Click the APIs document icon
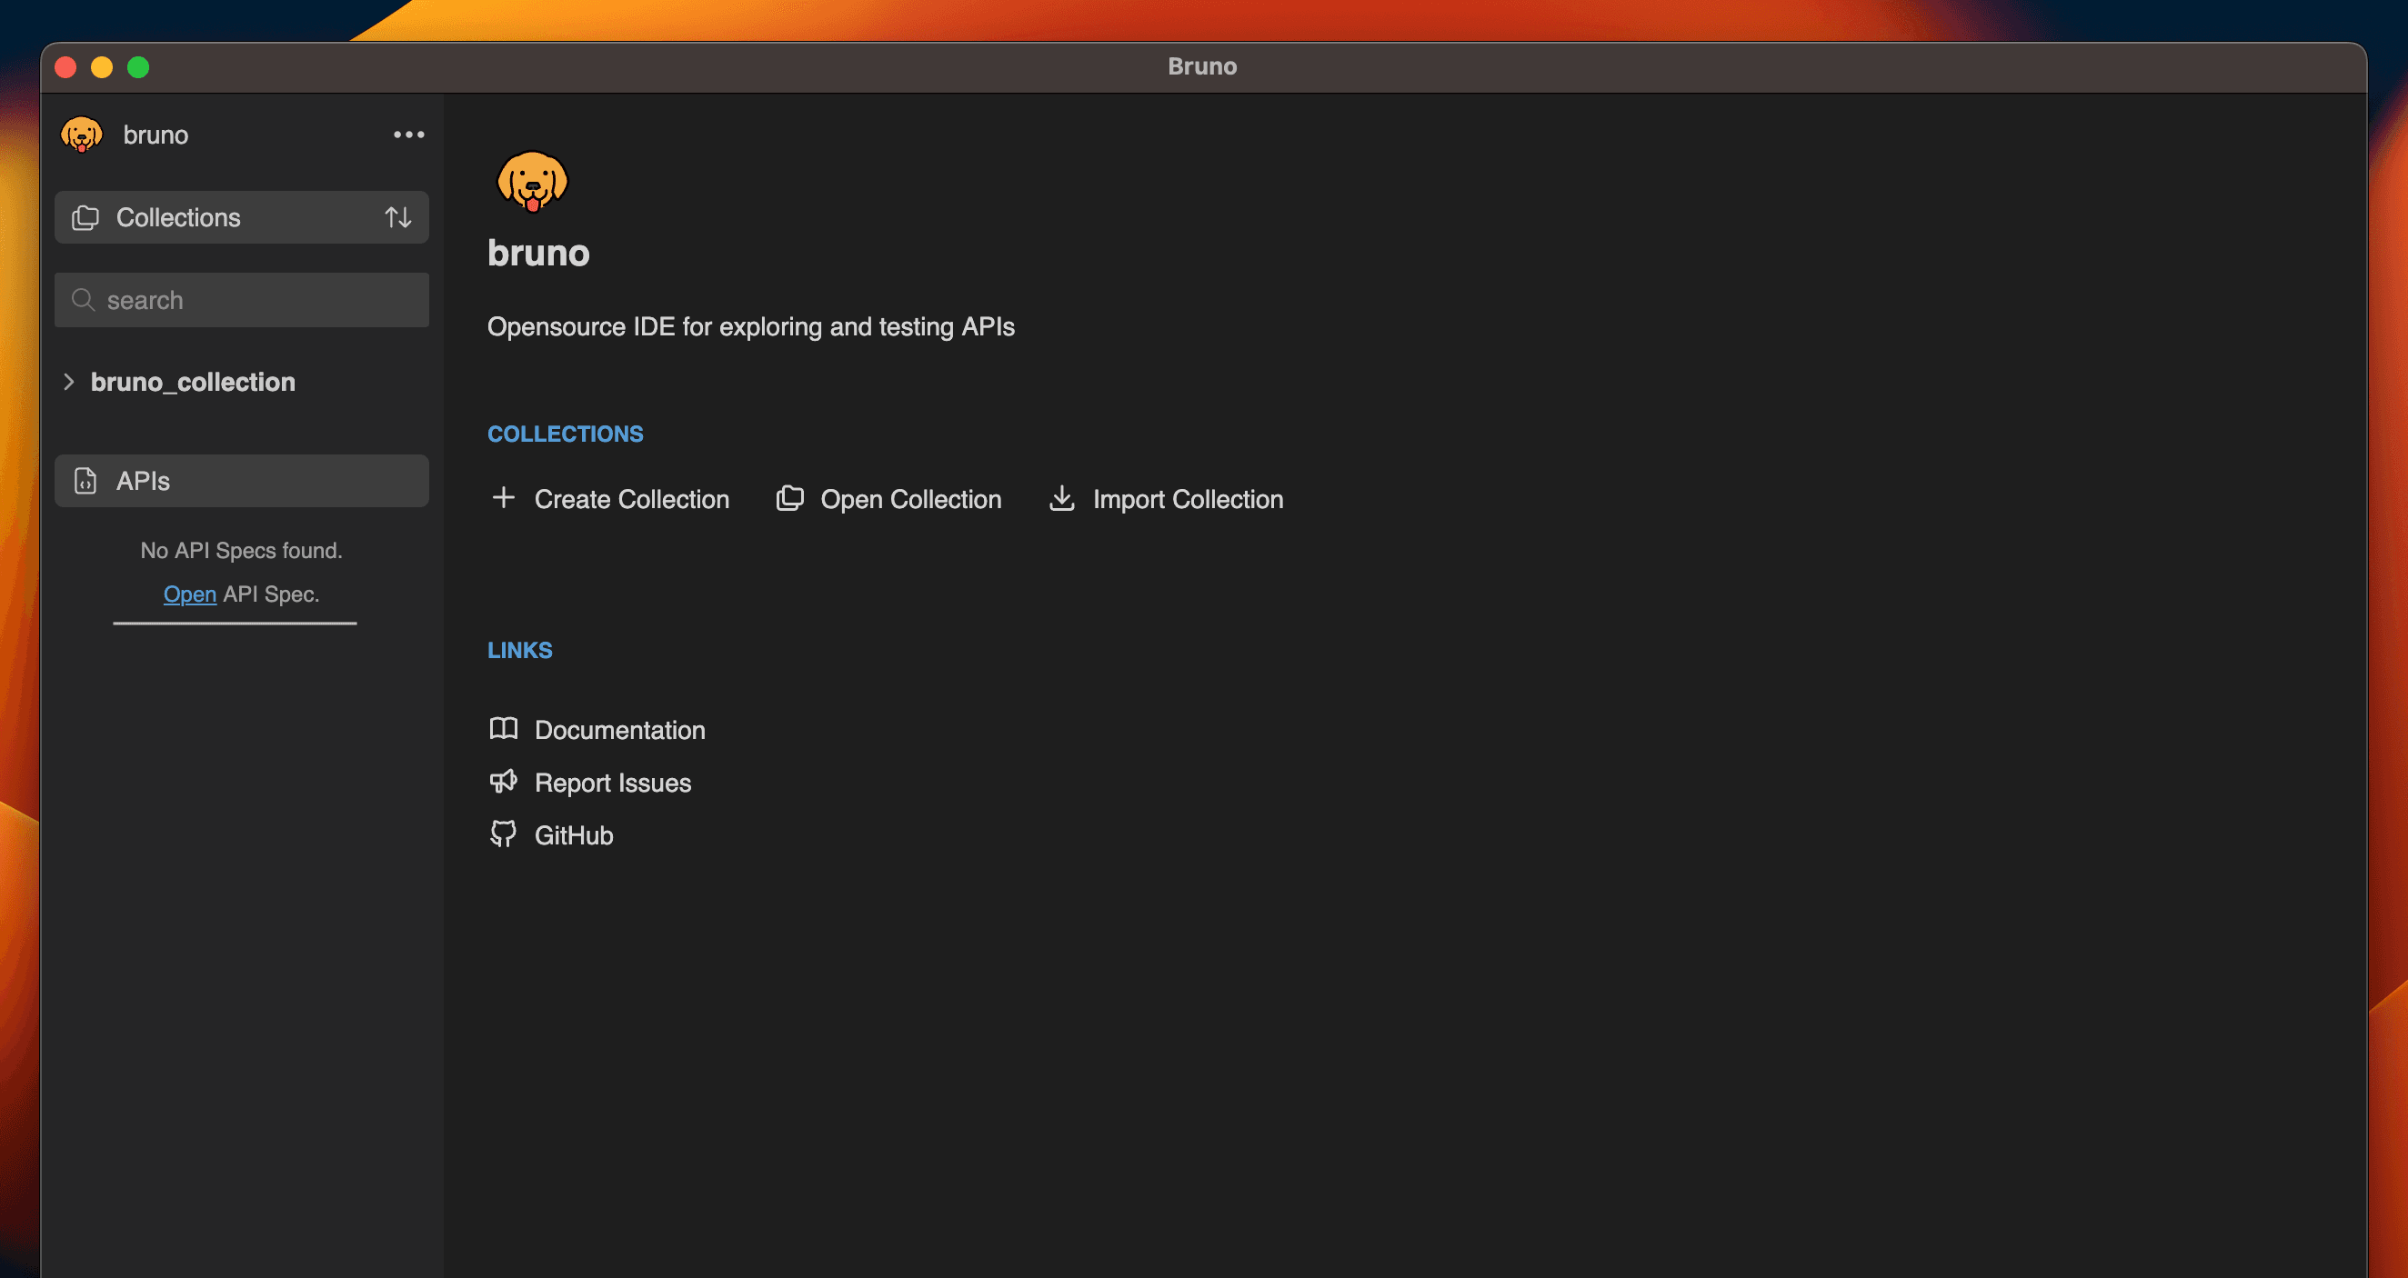 (x=85, y=481)
